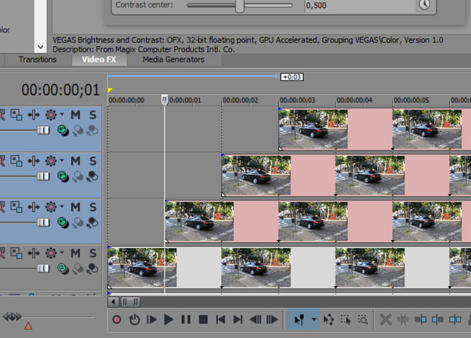Image resolution: width=471 pixels, height=338 pixels.
Task: Go to end of project
Action: click(x=237, y=320)
